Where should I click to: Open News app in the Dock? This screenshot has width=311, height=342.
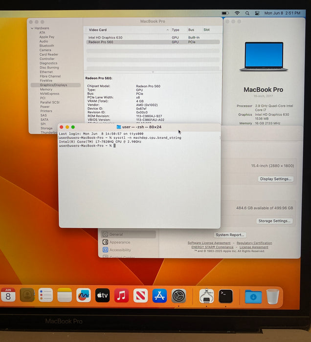[140, 296]
